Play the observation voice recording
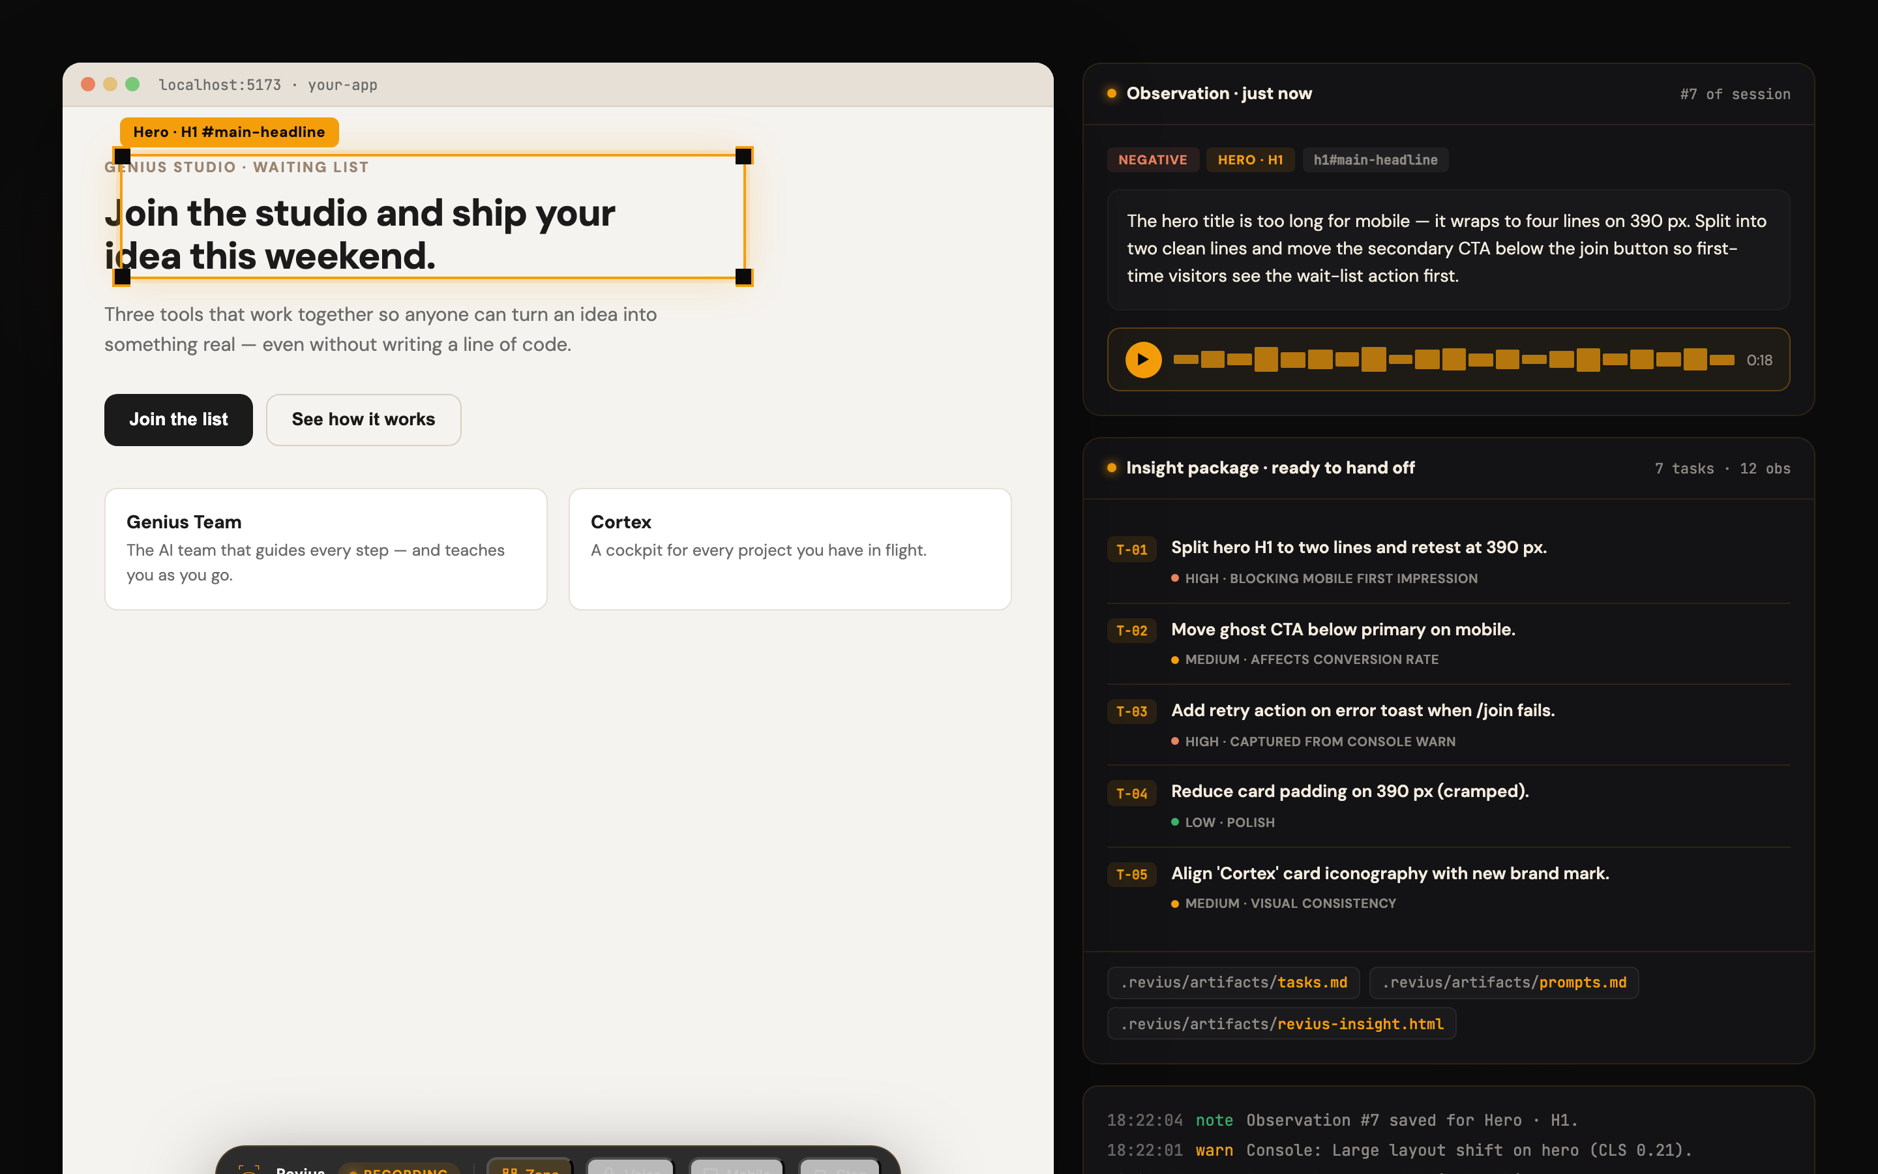Screen dimensions: 1878x1174 (1143, 359)
